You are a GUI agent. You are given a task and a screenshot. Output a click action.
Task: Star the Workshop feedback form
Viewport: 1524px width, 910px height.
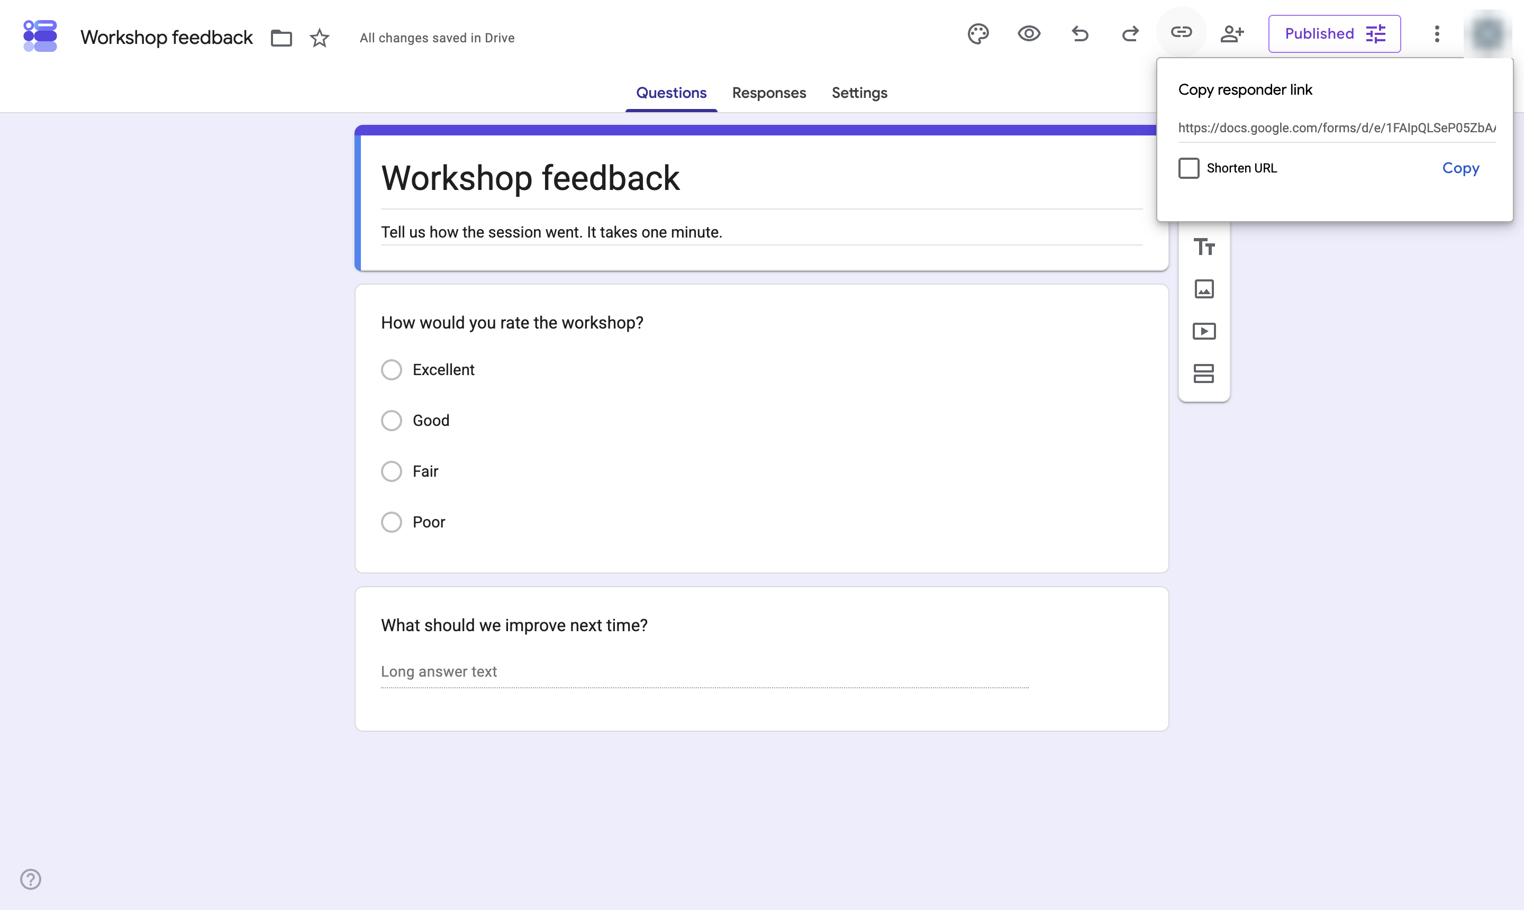point(320,38)
